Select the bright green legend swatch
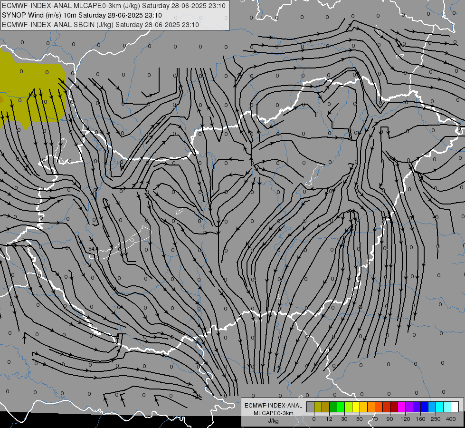The width and height of the screenshot is (465, 428). tap(341, 407)
